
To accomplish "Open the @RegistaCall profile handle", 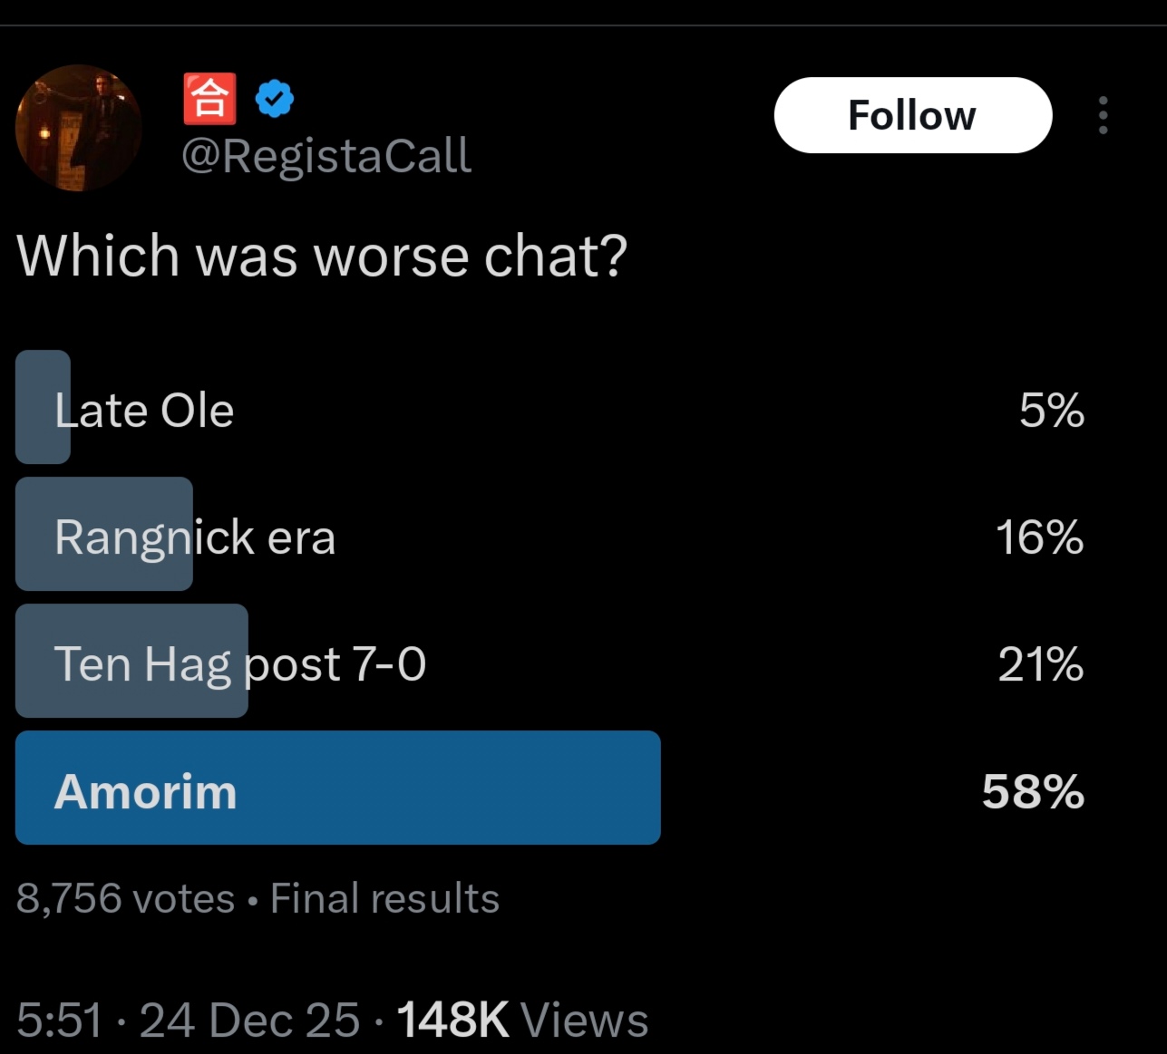I will point(326,155).
